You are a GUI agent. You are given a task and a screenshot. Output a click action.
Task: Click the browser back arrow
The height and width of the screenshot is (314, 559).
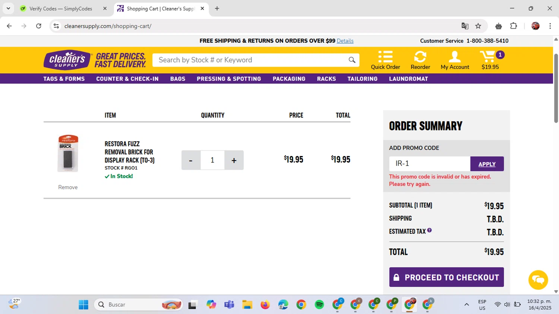(x=9, y=26)
